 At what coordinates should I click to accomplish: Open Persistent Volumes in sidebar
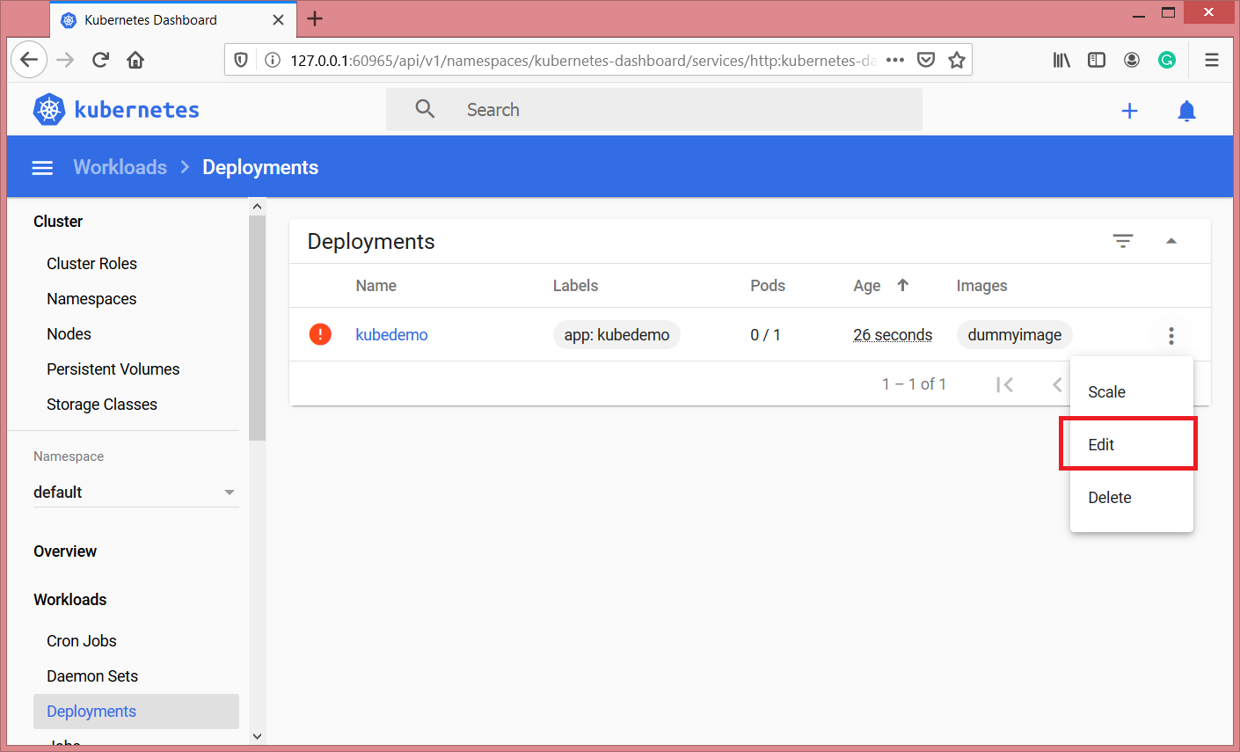click(113, 369)
